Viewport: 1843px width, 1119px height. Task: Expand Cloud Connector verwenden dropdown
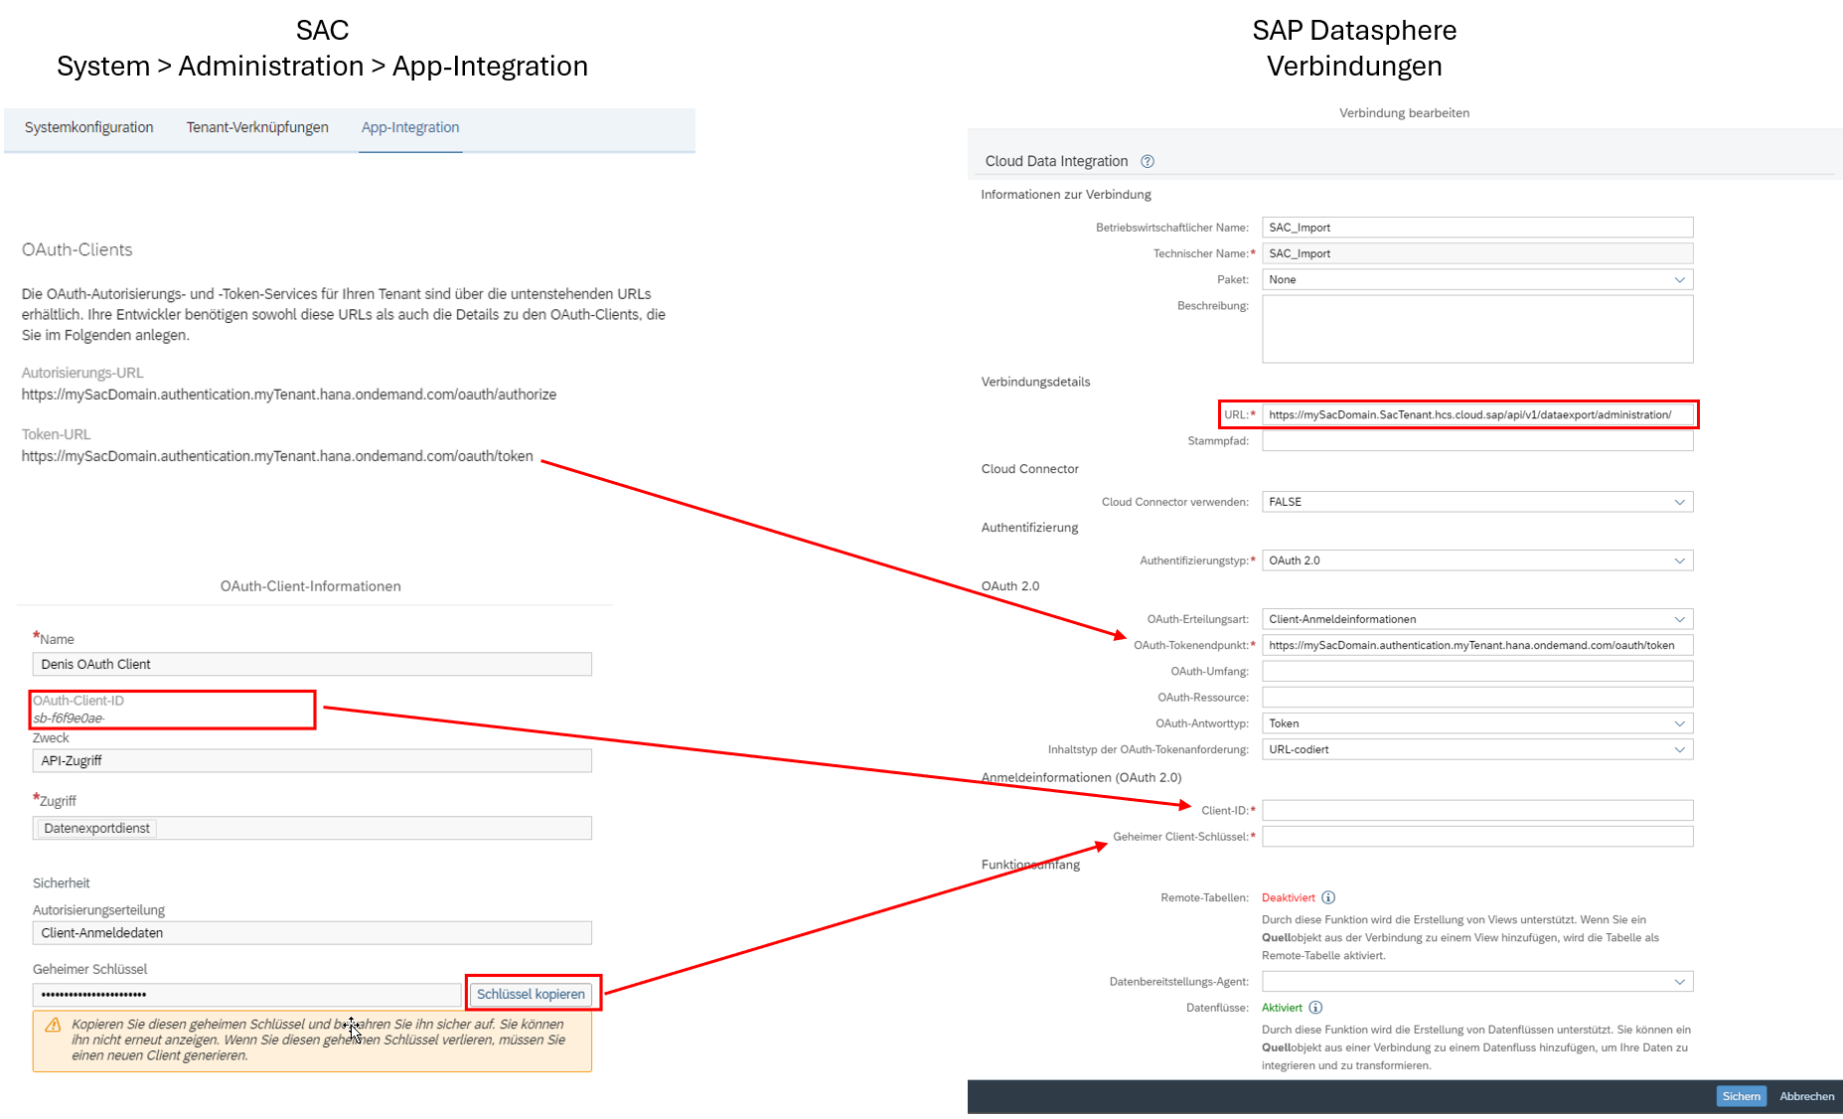click(x=1477, y=502)
